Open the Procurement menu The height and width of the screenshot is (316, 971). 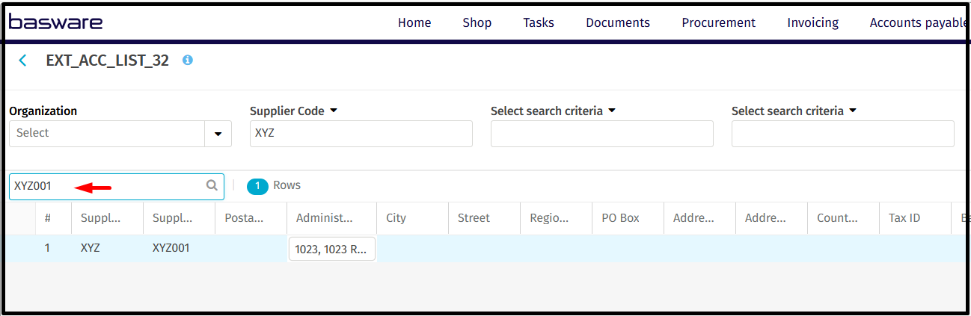click(x=718, y=22)
